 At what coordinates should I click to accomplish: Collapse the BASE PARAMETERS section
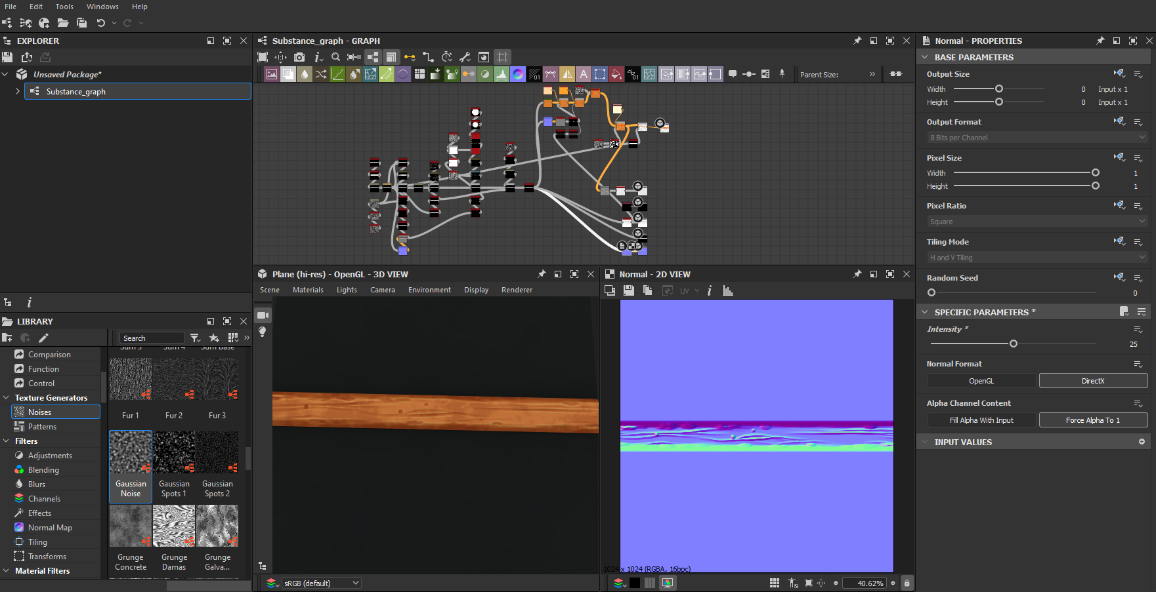pyautogui.click(x=925, y=57)
